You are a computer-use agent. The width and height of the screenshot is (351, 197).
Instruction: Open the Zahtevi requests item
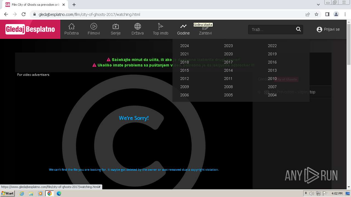205,29
